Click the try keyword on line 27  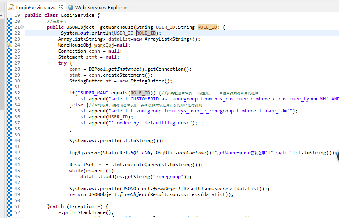point(62,63)
